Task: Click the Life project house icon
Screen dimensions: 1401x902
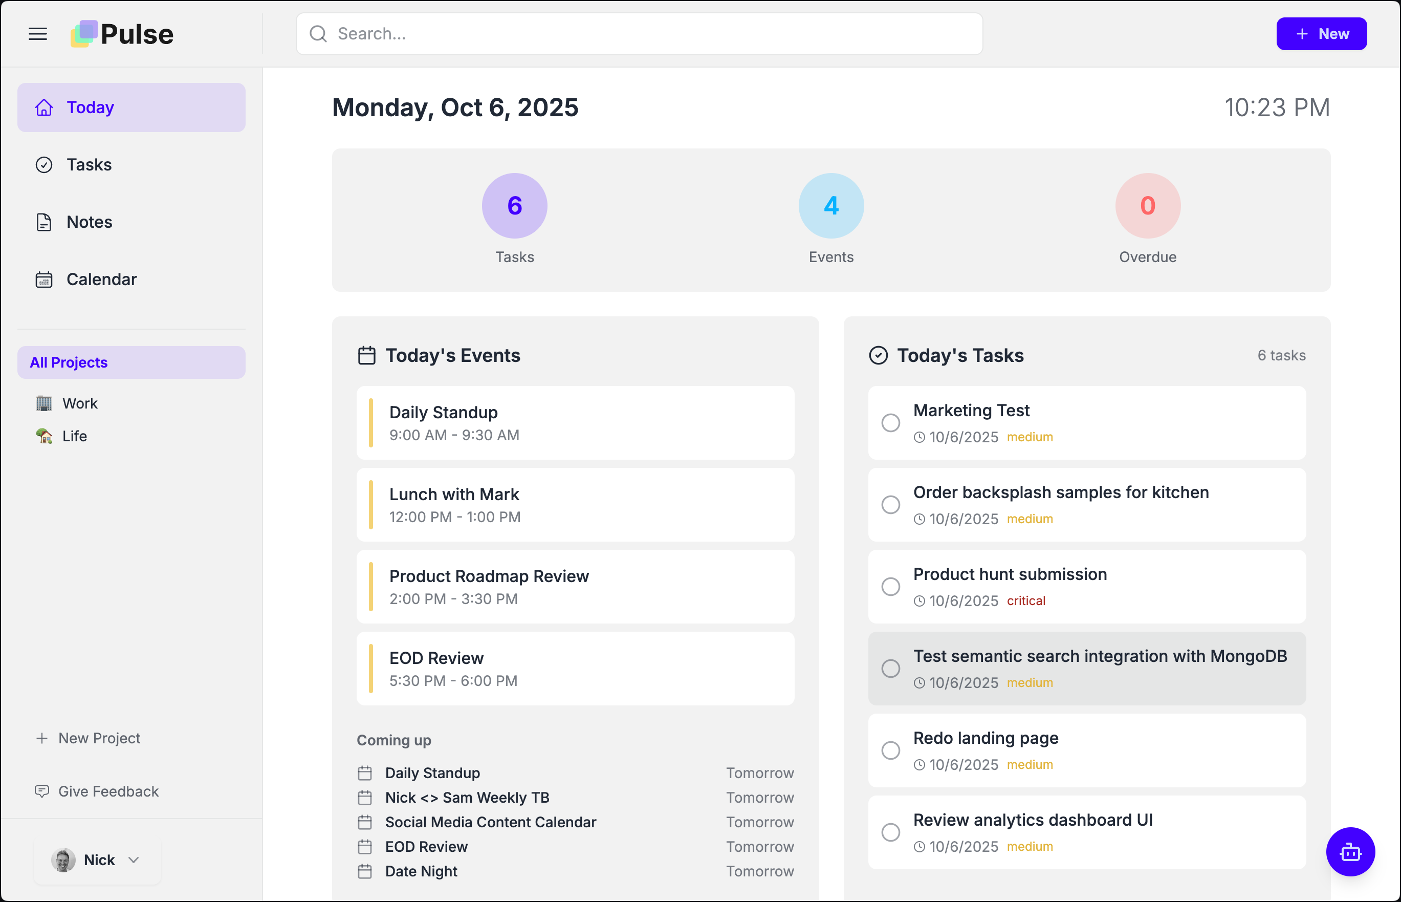Action: (44, 436)
